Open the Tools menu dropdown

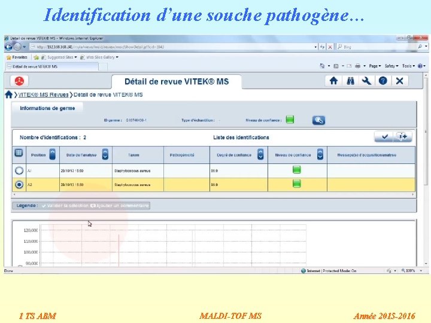(x=408, y=66)
